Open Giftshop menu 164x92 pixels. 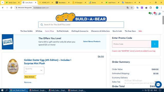point(39,31)
